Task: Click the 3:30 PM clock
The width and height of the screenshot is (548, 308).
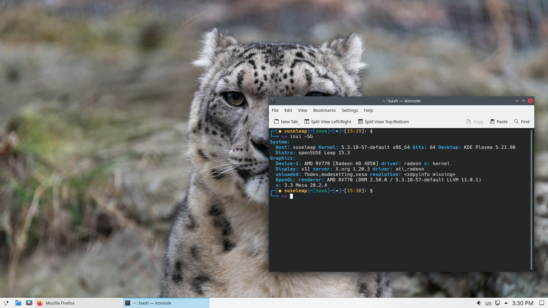Action: click(523, 303)
